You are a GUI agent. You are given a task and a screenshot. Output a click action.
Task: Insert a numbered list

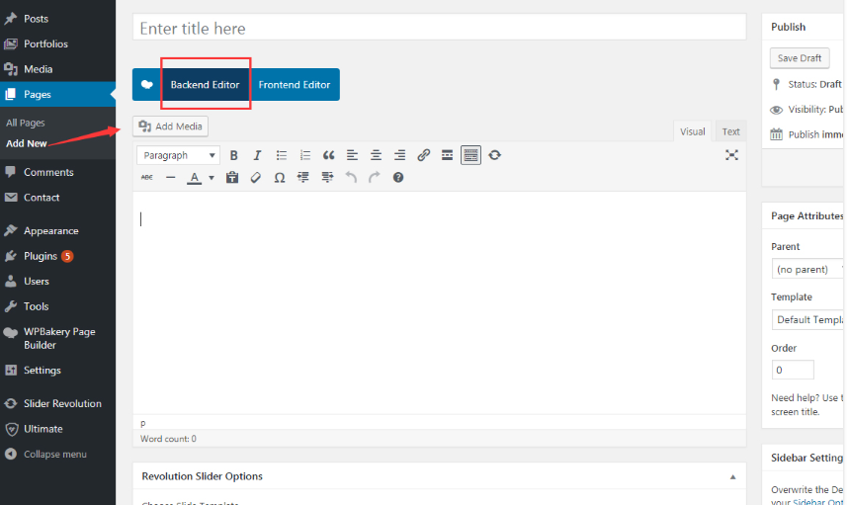click(x=304, y=155)
